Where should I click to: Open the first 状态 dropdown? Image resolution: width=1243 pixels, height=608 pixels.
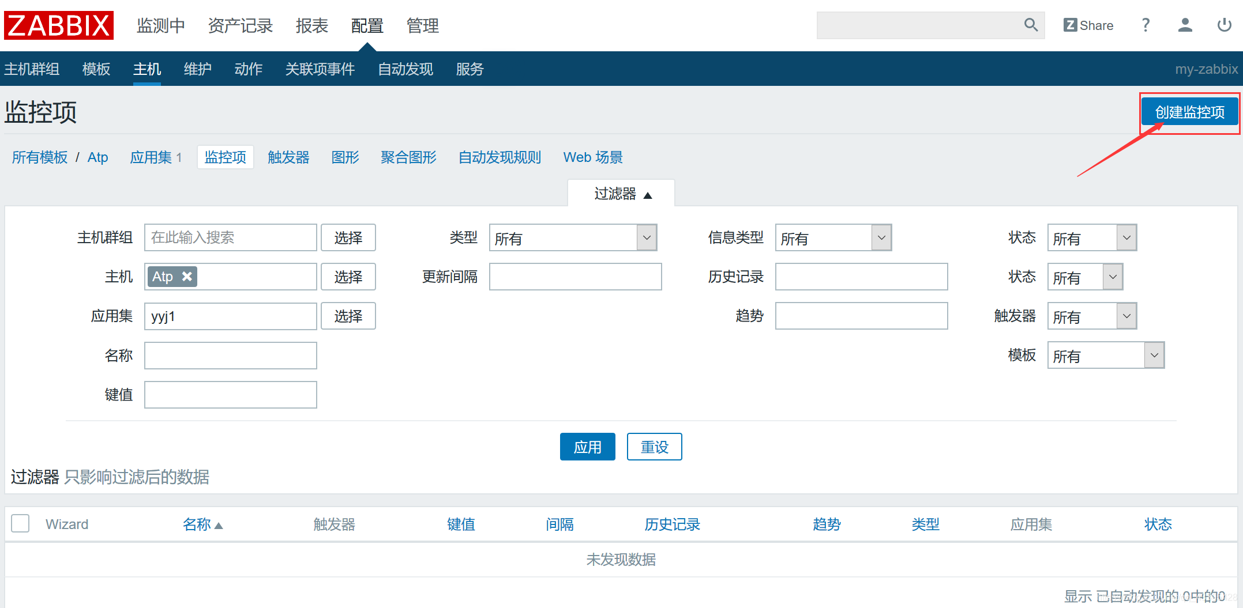(1092, 237)
